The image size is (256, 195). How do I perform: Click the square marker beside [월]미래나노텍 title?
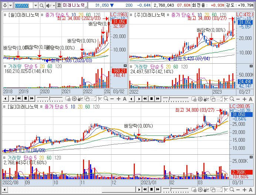click(5, 15)
